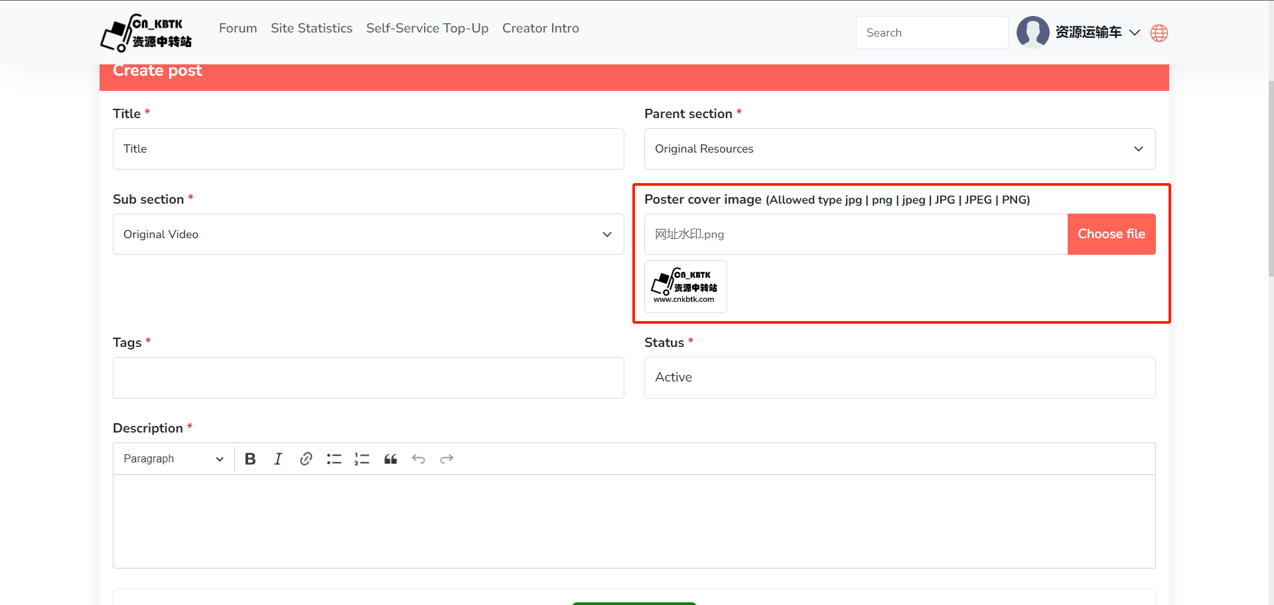1274x605 pixels.
Task: Navigate to Self-Service Top-Up
Action: 427,29
